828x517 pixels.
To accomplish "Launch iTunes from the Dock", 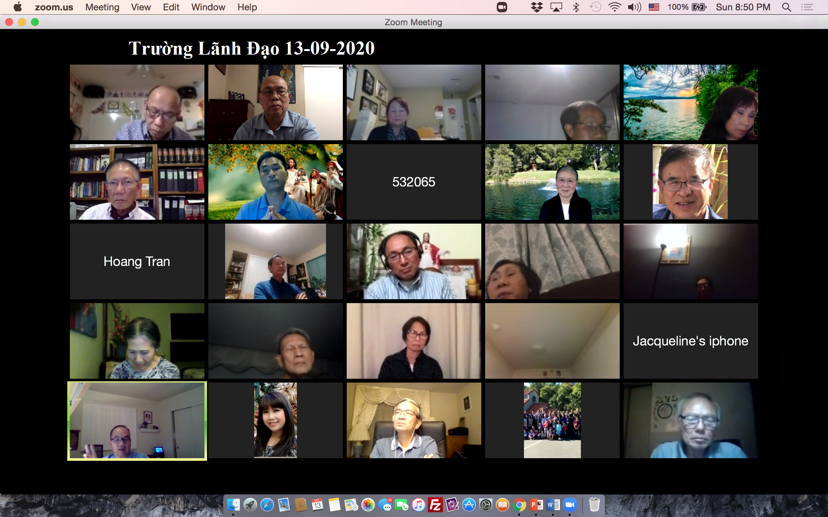I will pyautogui.click(x=418, y=505).
